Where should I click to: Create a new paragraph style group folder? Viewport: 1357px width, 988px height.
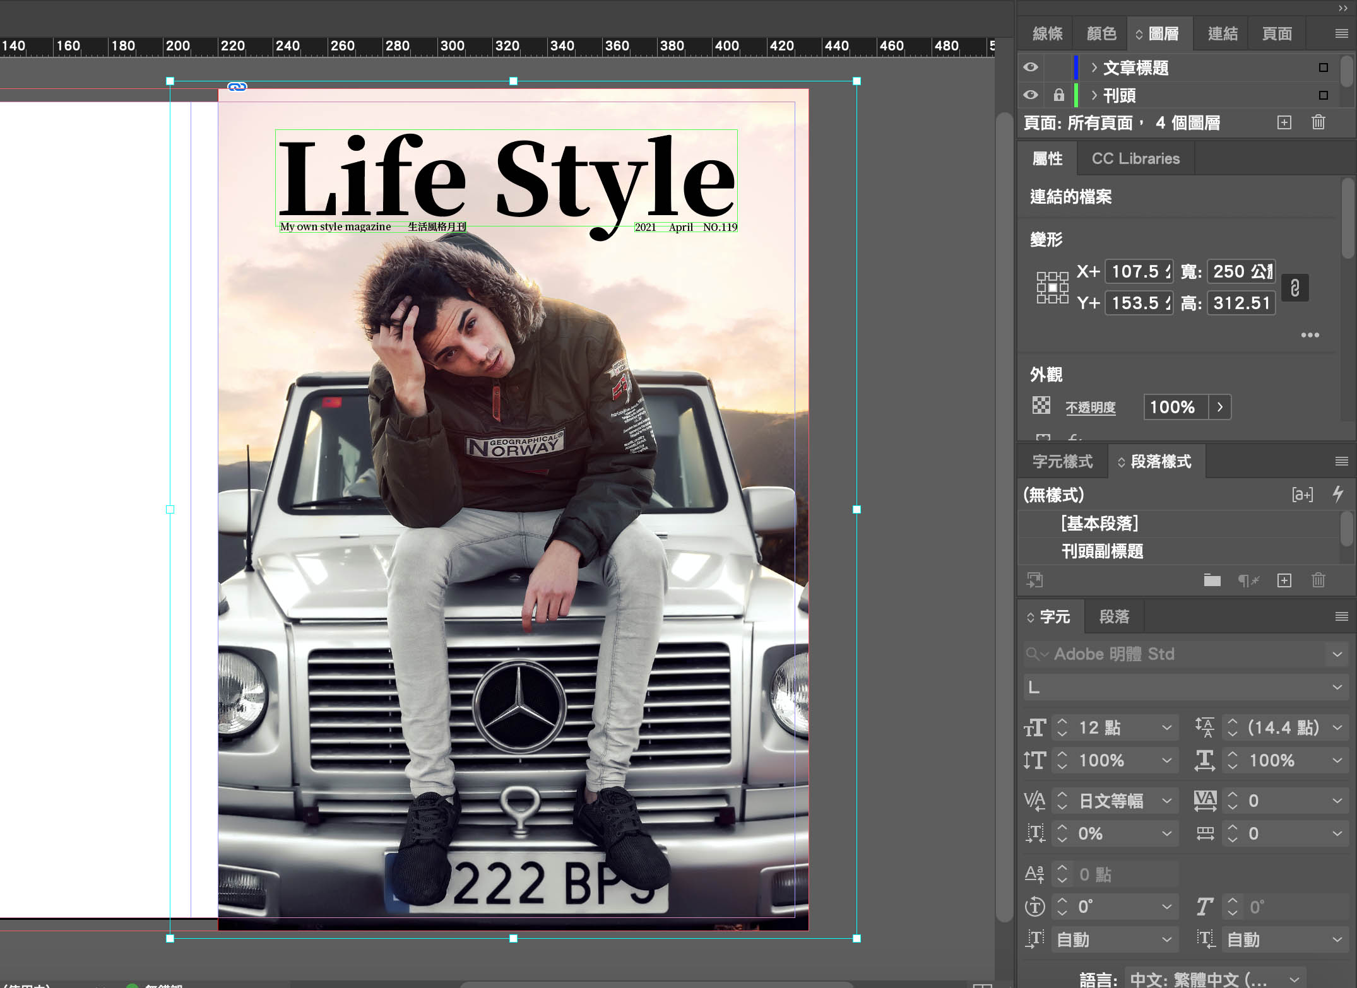click(1212, 580)
